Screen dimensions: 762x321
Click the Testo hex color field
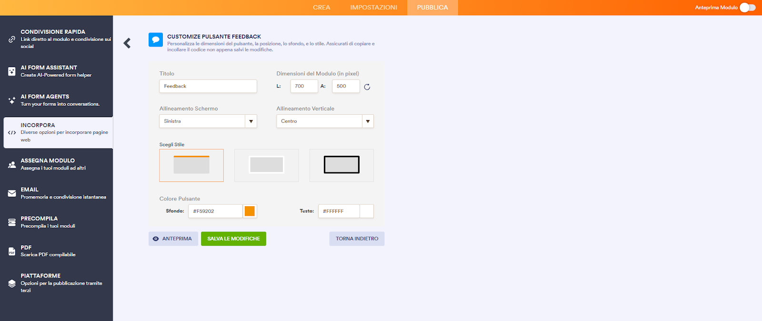(x=339, y=211)
